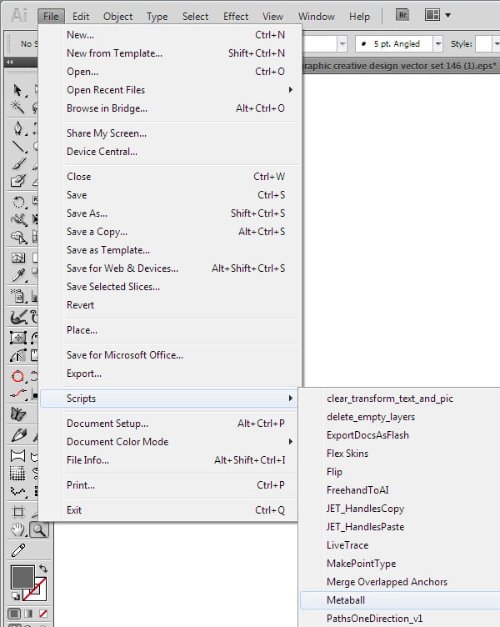Reset to default fill and stroke
Image resolution: width=500 pixels, height=627 pixels.
point(16,596)
